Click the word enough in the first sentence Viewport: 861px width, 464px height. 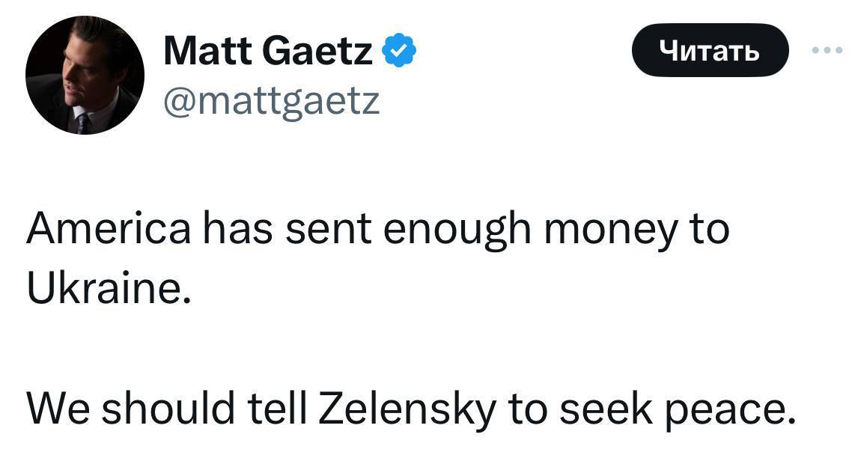click(457, 231)
